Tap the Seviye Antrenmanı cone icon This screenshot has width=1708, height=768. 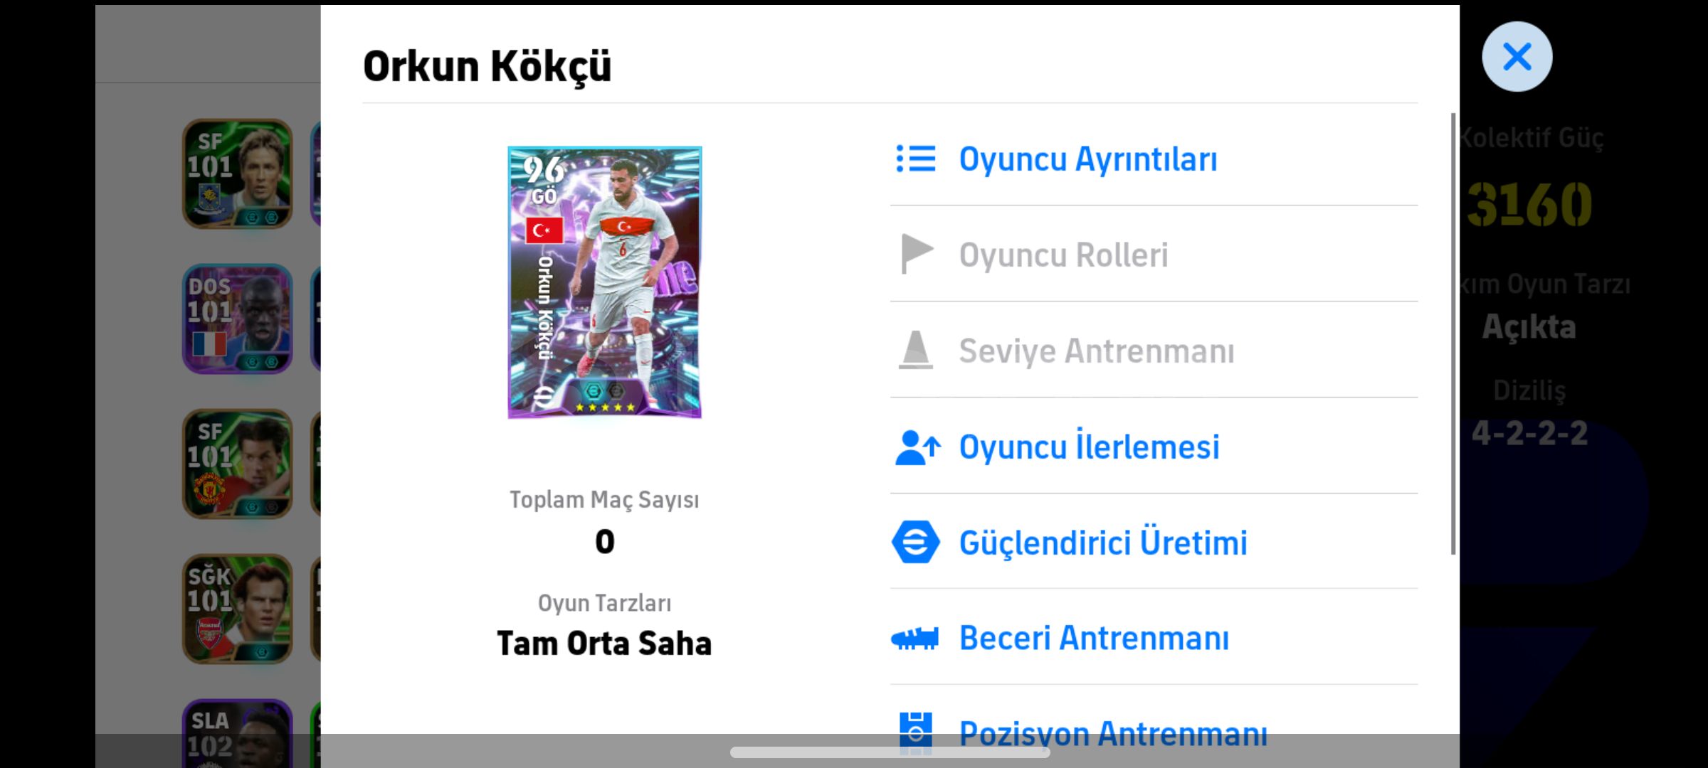[x=915, y=350]
